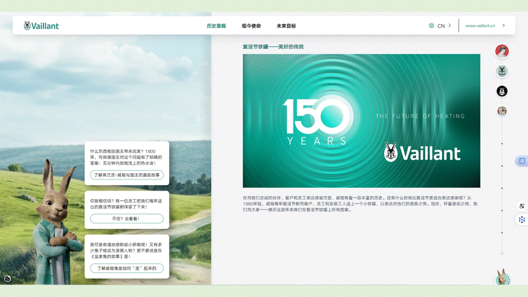The width and height of the screenshot is (528, 297).
Task: Select the light green rabbit logo timeline icon
Action: coord(502,71)
